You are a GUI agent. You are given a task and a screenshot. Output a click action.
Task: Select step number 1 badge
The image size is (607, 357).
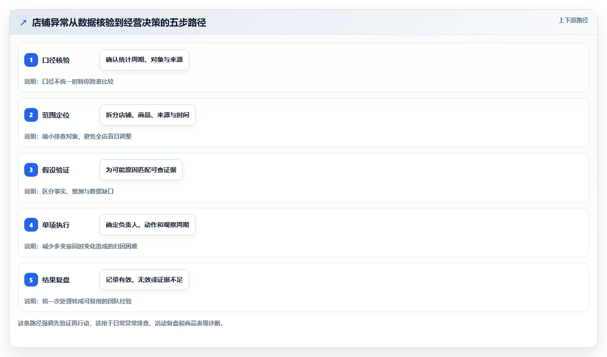click(x=31, y=60)
